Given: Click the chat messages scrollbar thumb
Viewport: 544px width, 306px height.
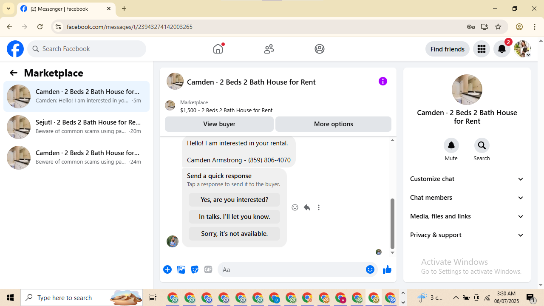Looking at the screenshot, I should tap(392, 224).
